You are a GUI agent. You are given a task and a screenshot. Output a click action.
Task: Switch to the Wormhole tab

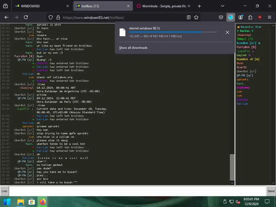tap(164, 6)
